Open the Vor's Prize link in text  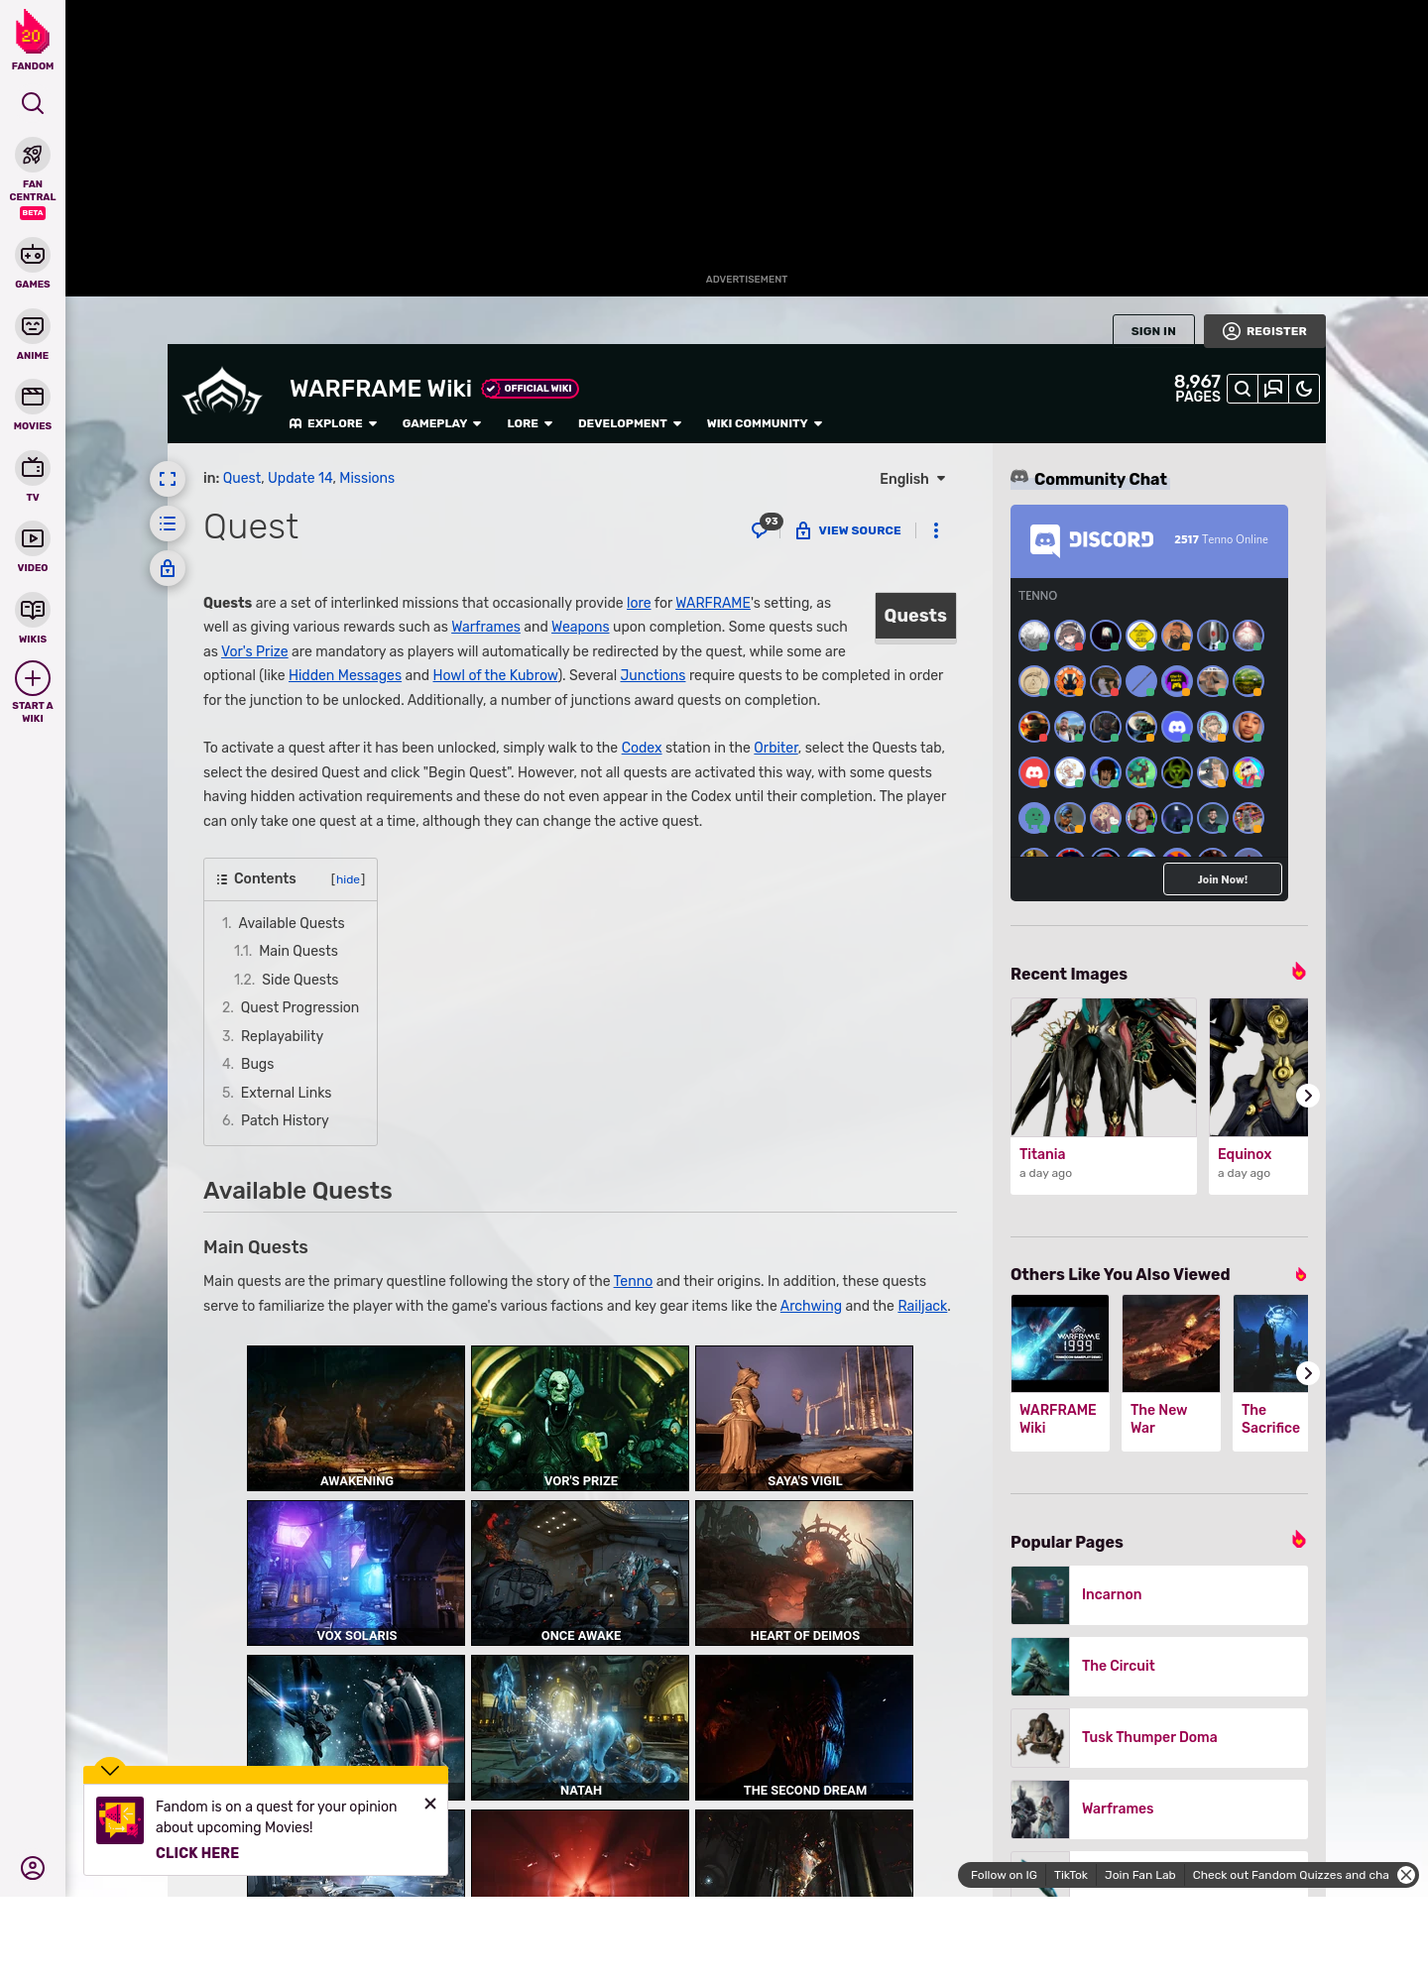[x=255, y=651]
